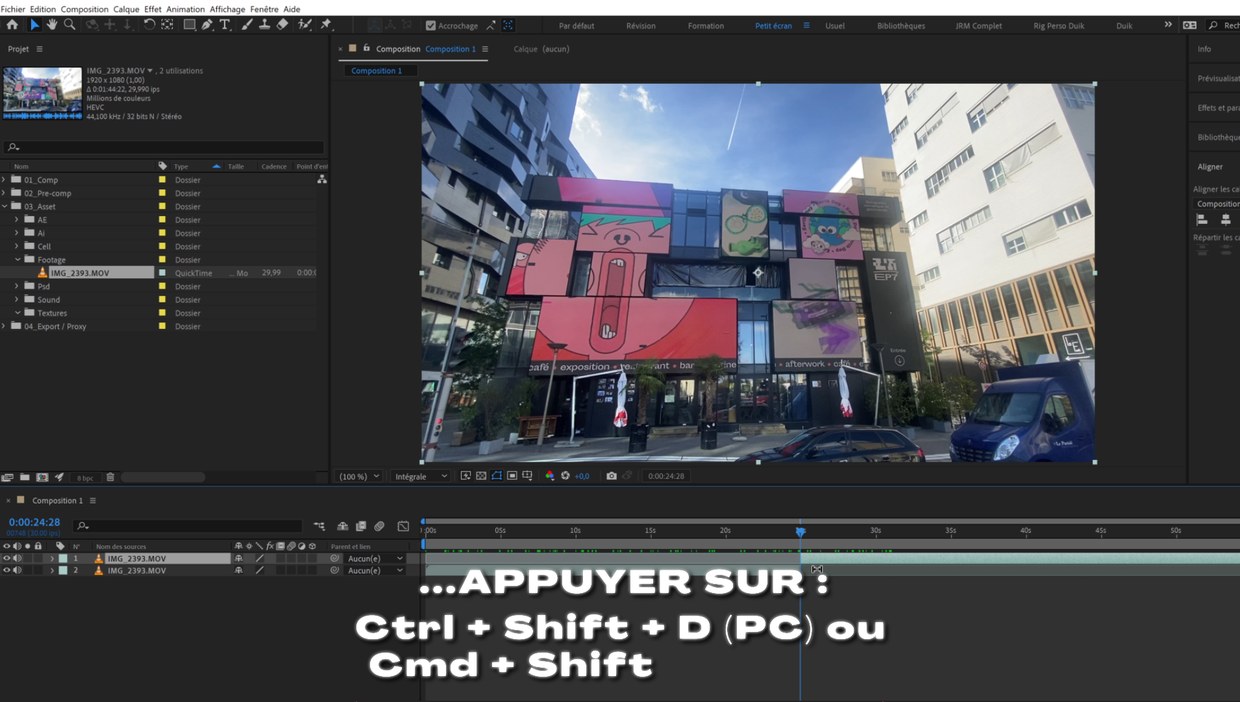
Task: Select the Hand tool
Action: [52, 25]
